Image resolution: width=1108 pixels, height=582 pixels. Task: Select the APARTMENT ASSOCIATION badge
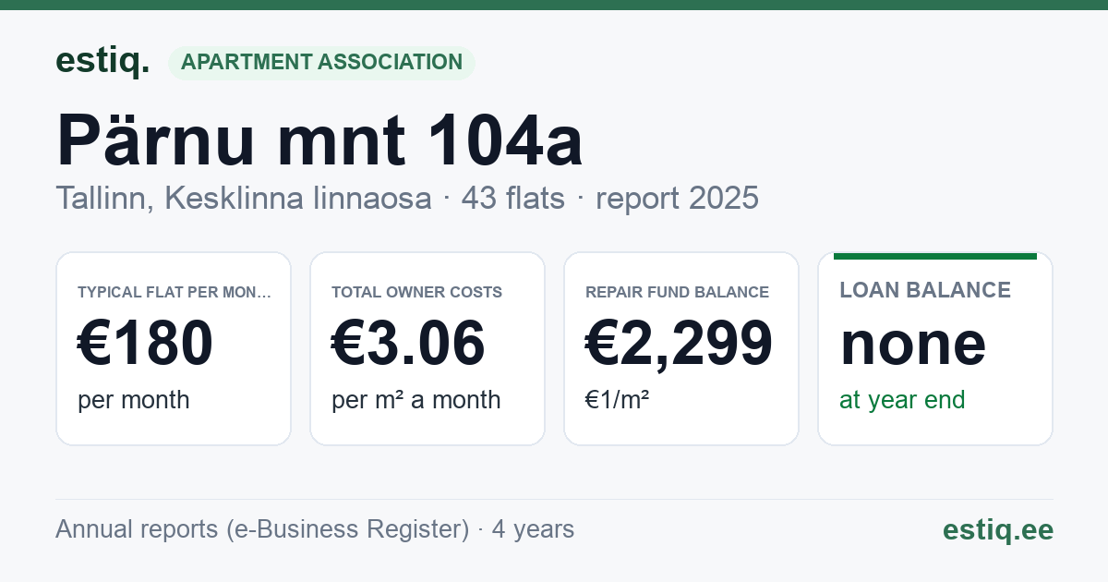point(321,63)
